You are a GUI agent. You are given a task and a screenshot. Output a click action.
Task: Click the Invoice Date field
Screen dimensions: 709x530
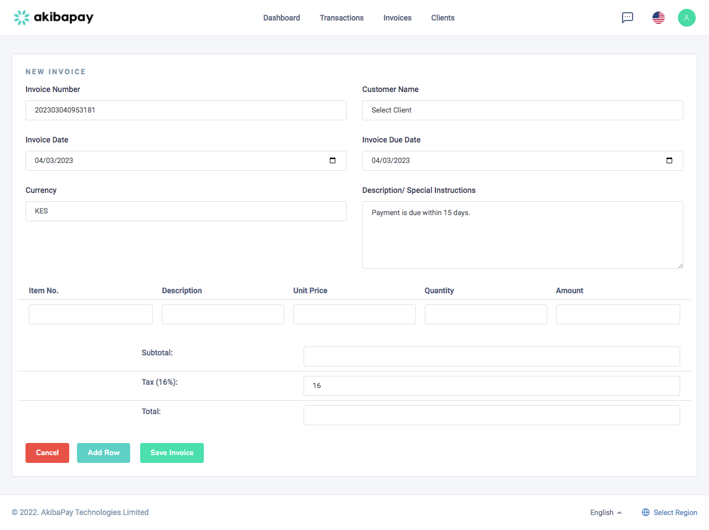click(186, 161)
